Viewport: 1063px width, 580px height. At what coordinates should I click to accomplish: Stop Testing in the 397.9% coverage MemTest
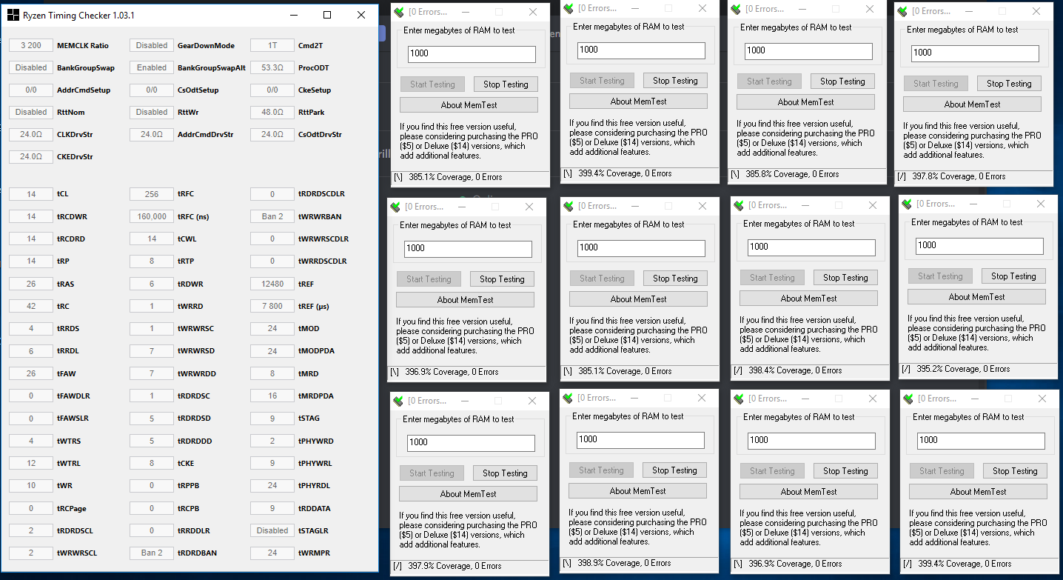[x=505, y=473]
